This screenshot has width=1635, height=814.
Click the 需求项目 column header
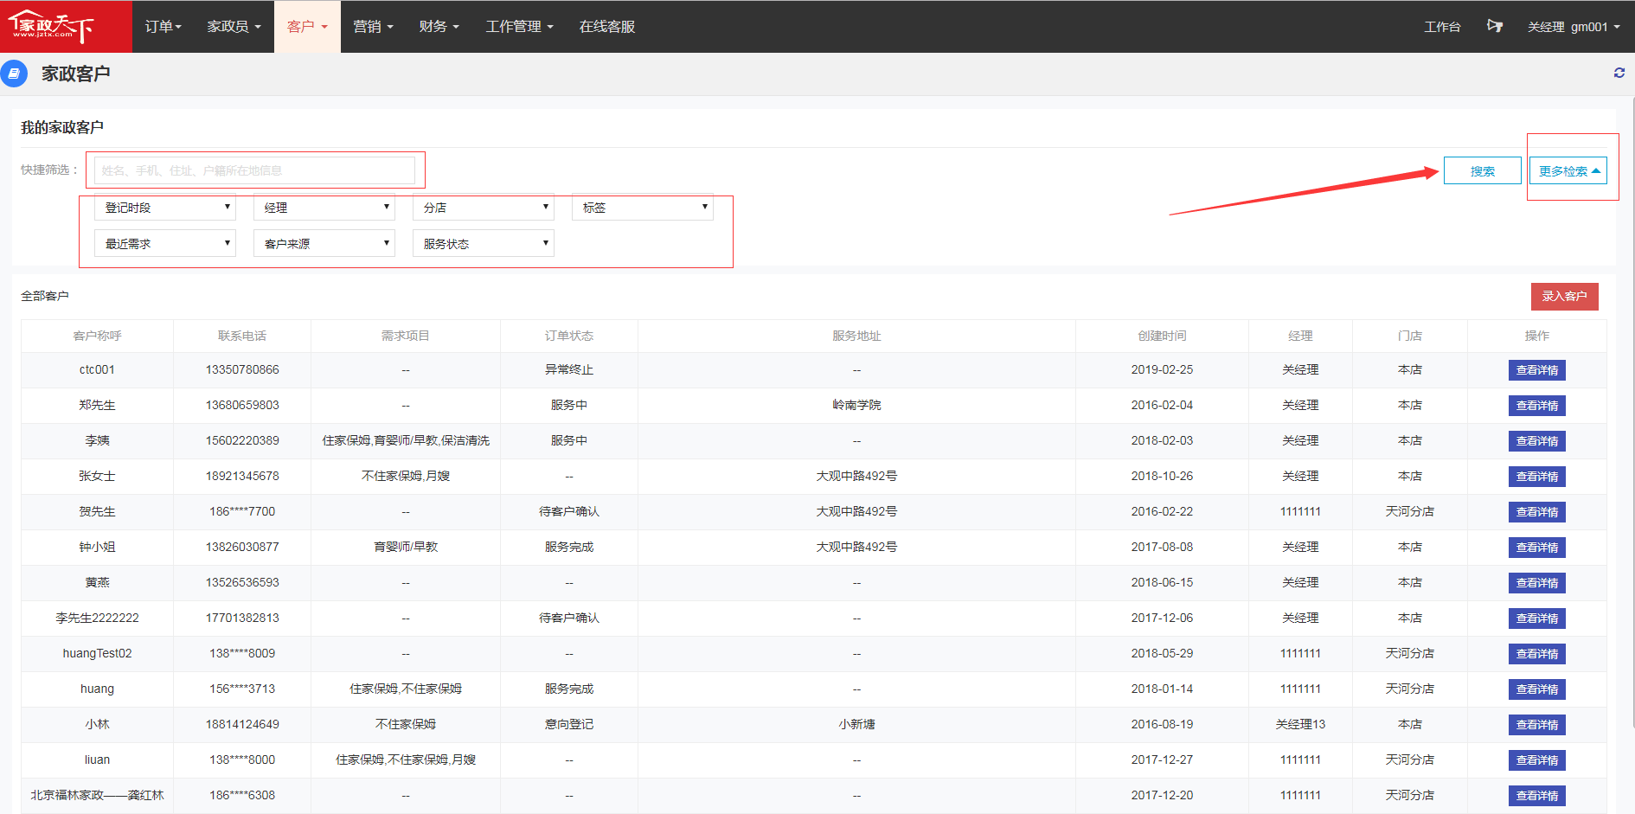point(406,336)
